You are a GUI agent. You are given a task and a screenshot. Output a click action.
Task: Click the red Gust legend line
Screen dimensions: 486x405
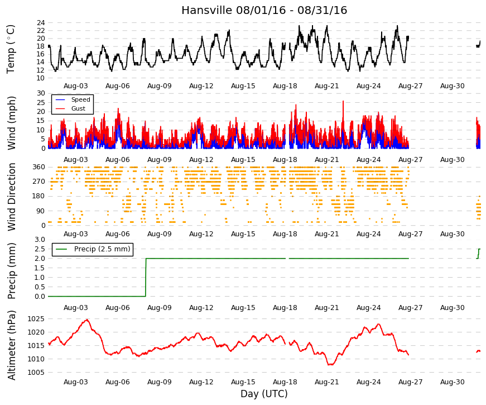[60, 108]
